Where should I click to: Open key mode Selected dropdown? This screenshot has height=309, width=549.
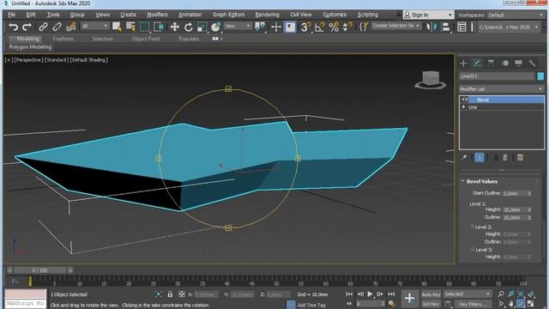(x=468, y=294)
